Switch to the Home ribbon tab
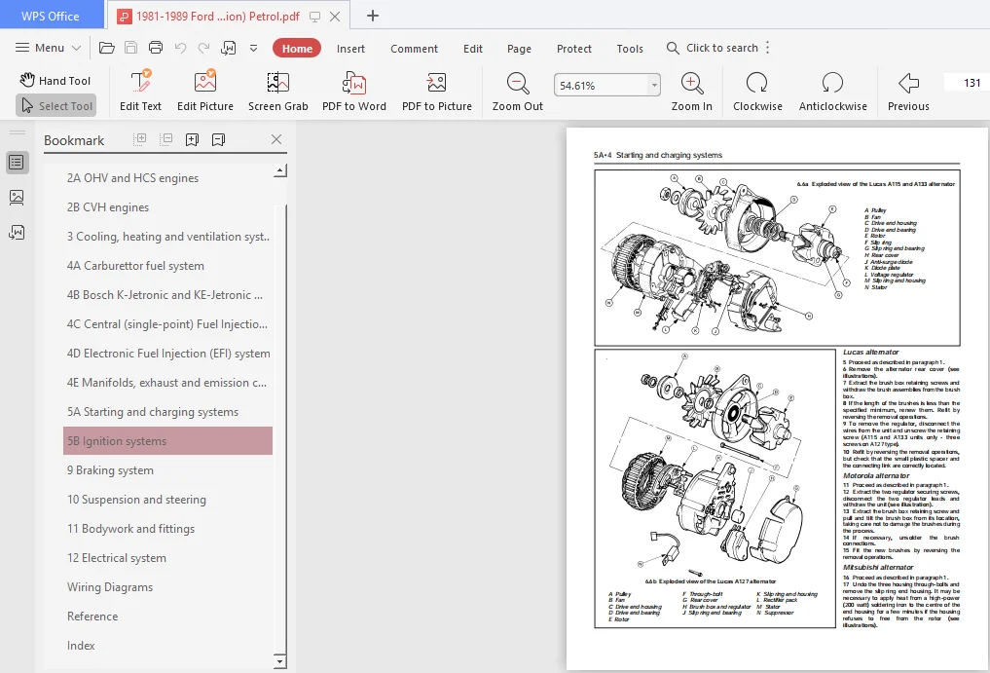 click(297, 48)
